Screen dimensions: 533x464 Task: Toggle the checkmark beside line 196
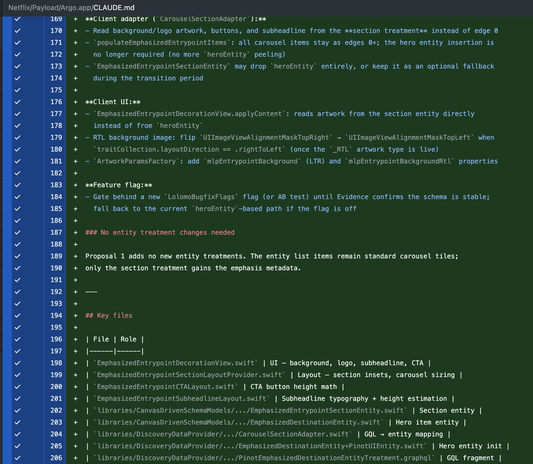click(18, 339)
